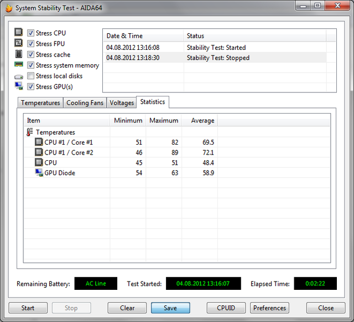
Task: Open Preferences
Action: coord(269,308)
